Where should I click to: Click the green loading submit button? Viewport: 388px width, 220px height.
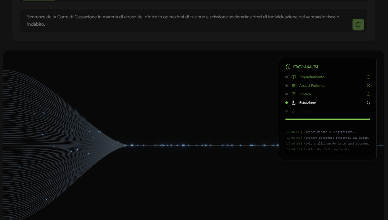coord(358,25)
